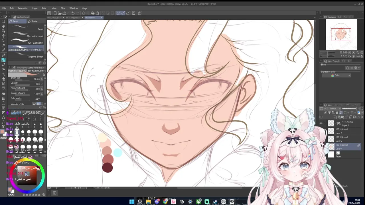Image resolution: width=365 pixels, height=205 pixels.
Task: Select the Lasso selection tool
Action: pos(3,40)
